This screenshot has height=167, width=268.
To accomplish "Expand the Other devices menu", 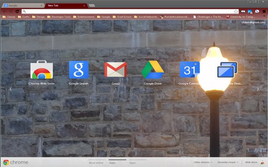I will [203, 162].
